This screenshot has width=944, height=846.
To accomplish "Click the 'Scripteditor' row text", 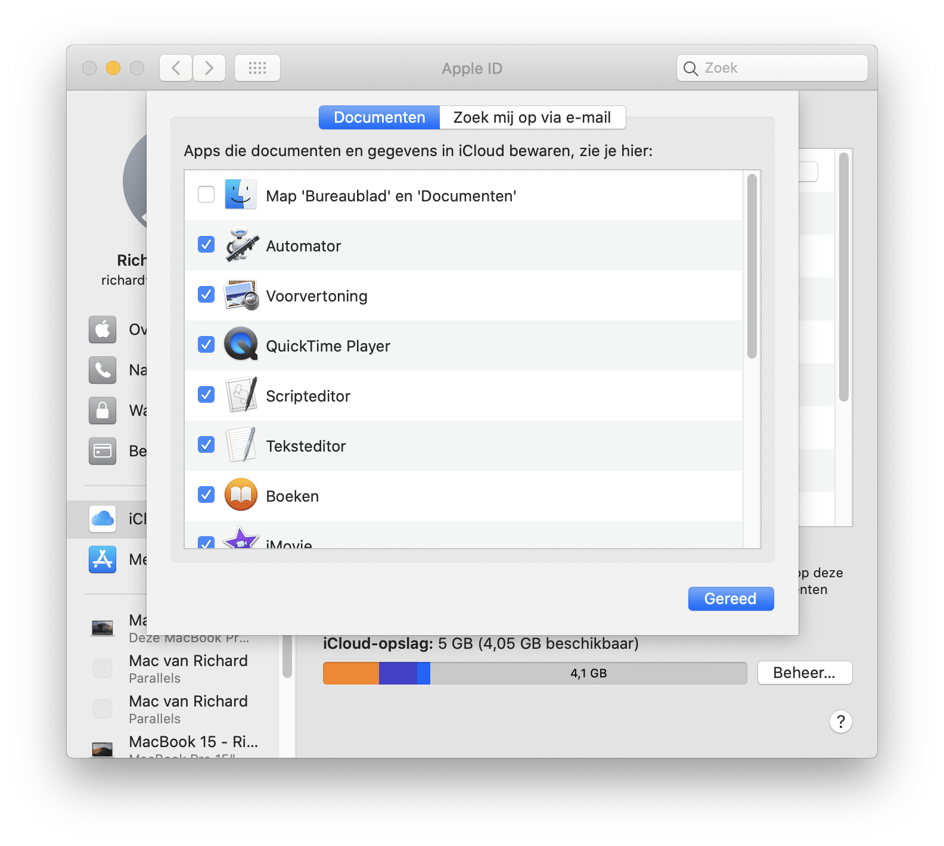I will click(x=308, y=396).
